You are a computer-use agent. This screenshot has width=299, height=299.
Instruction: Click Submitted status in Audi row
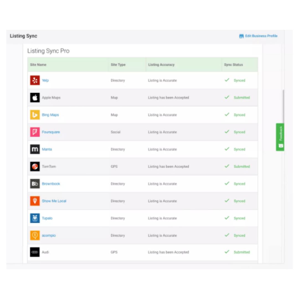242,252
